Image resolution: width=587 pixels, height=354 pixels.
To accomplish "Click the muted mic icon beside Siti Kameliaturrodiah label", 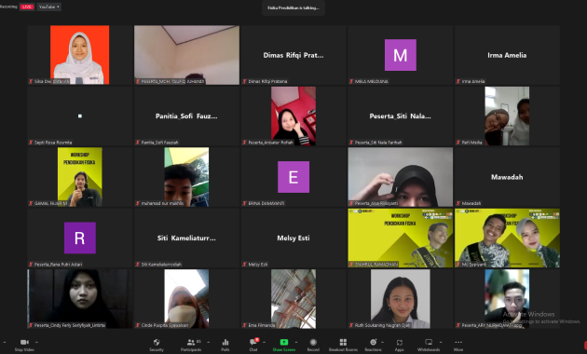I will tap(138, 265).
